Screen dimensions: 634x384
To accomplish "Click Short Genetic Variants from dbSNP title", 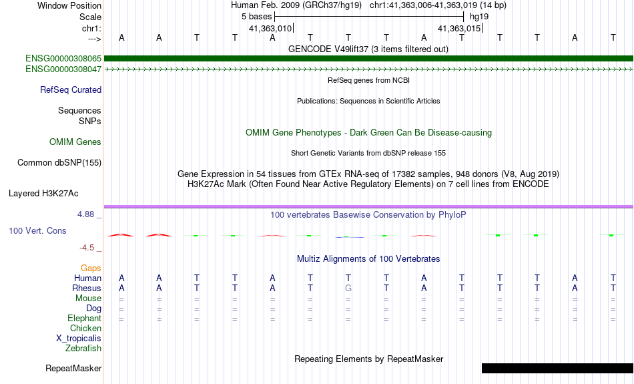I will (368, 154).
